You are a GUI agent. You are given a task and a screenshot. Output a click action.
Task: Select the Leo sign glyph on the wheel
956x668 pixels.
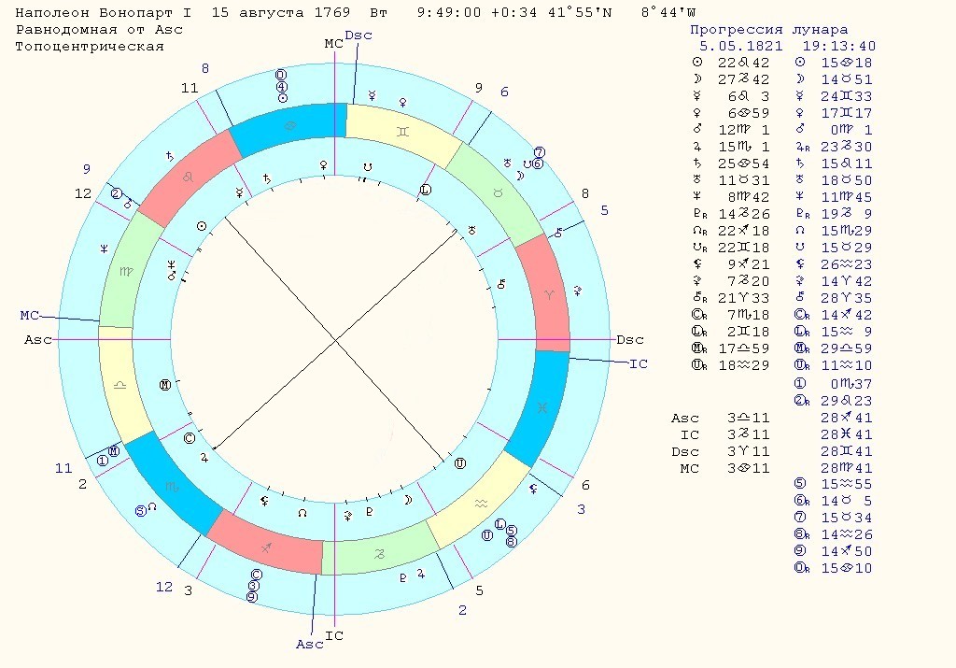tap(189, 177)
